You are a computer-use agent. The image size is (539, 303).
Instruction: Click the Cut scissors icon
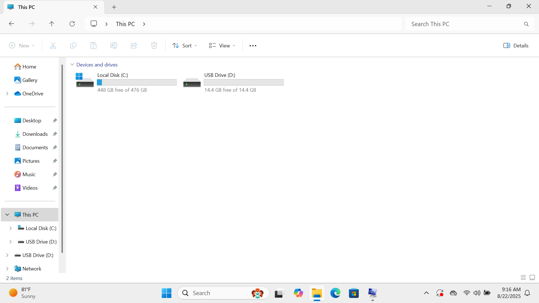tap(53, 45)
